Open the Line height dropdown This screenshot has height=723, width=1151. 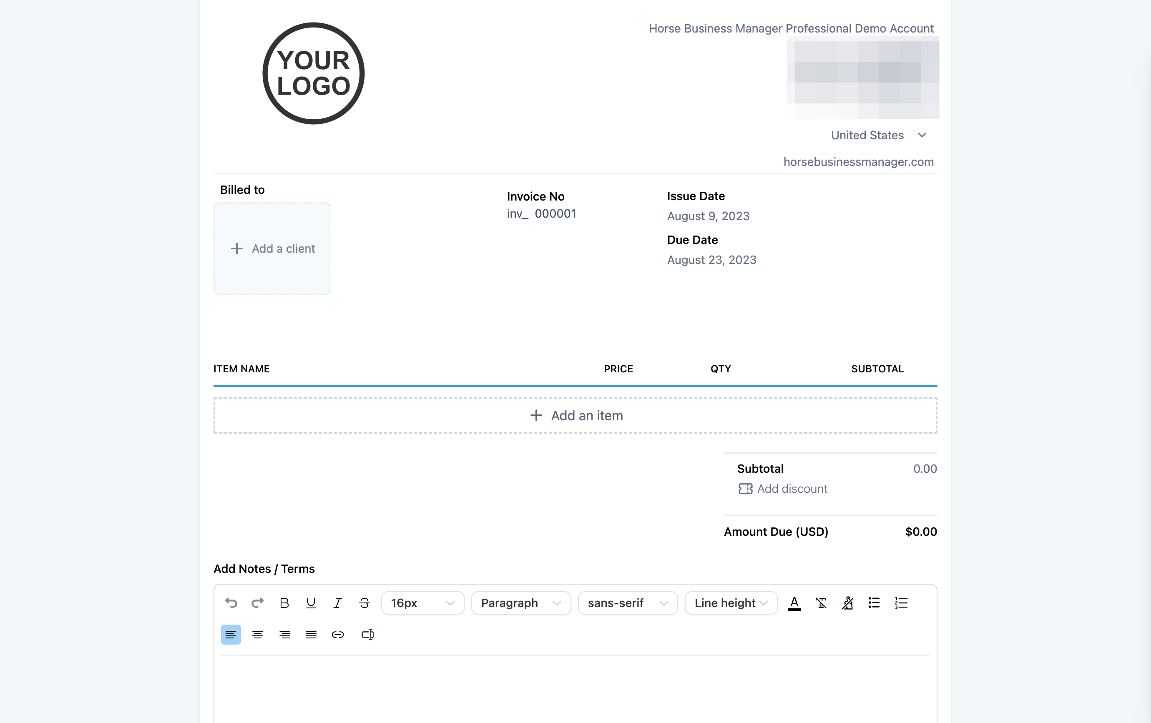coord(731,603)
